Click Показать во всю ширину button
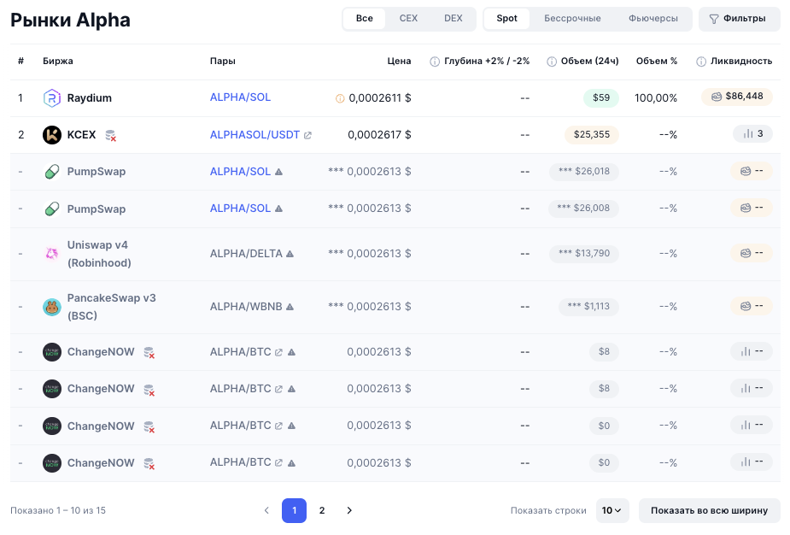 pos(710,510)
